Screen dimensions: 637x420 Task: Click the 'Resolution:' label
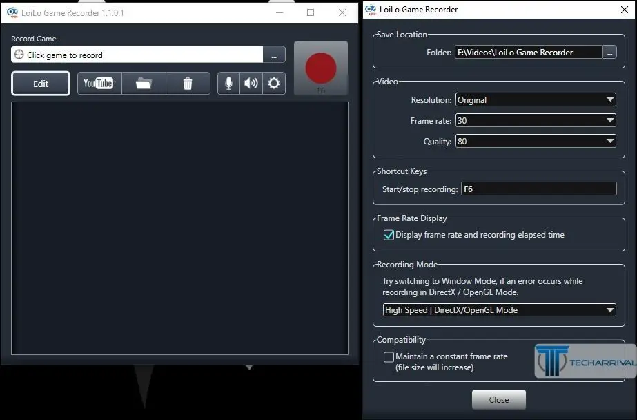click(431, 100)
